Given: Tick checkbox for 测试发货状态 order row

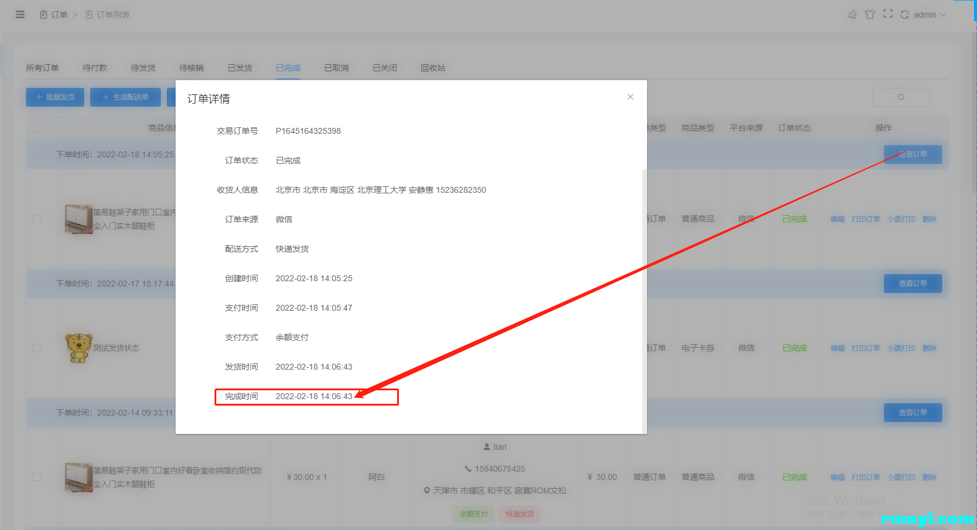Looking at the screenshot, I should (37, 348).
